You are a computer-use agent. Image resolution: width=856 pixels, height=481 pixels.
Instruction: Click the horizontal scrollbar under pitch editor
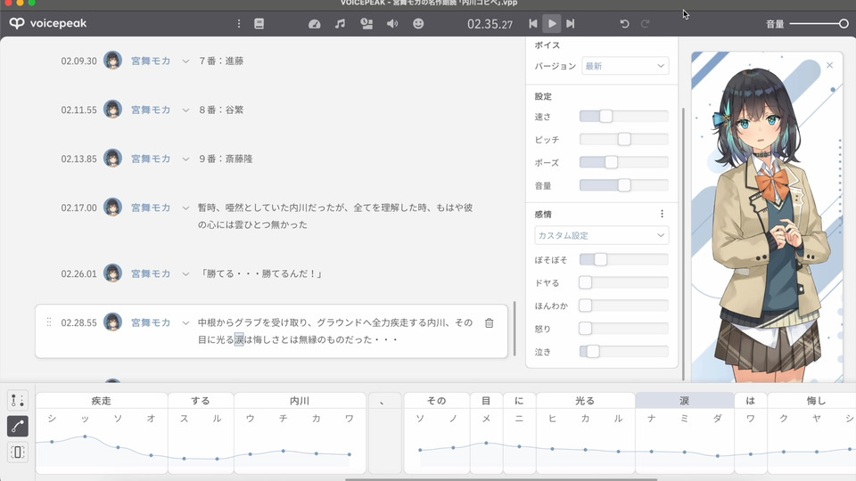pyautogui.click(x=501, y=479)
